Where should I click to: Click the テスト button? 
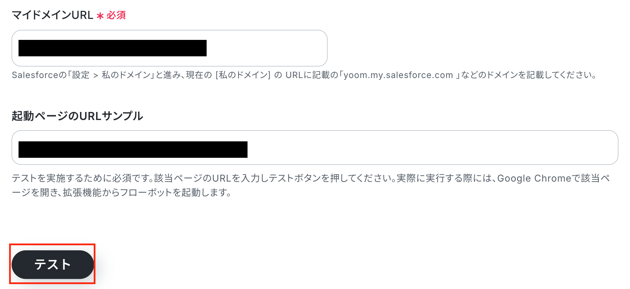[53, 265]
